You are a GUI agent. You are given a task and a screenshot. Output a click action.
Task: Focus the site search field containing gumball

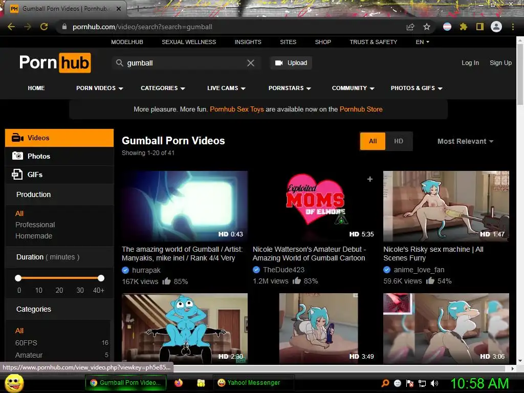[185, 63]
